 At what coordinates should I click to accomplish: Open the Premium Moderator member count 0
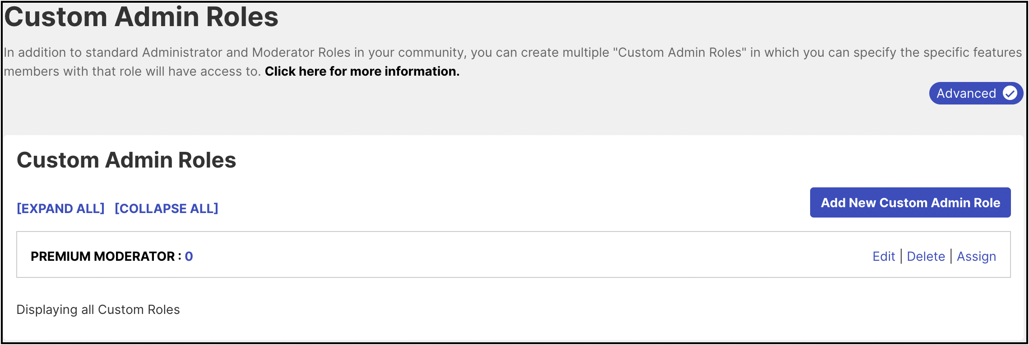tap(189, 256)
